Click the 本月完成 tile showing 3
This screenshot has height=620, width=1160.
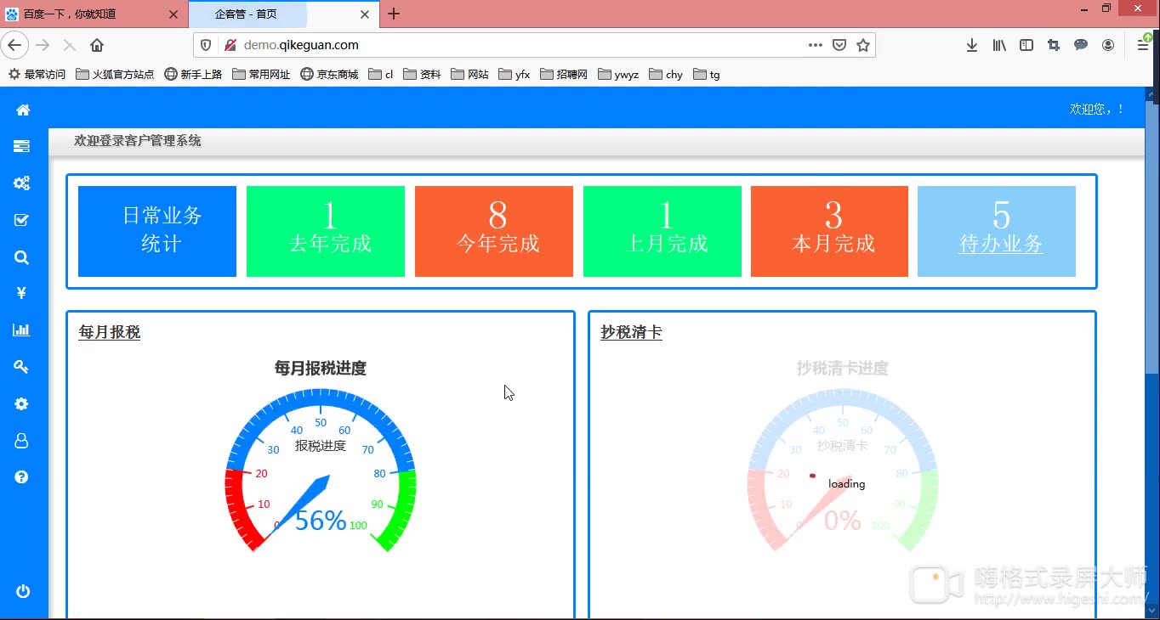click(x=830, y=231)
